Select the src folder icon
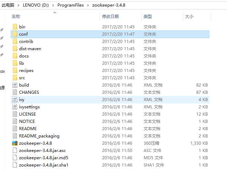The image size is (227, 171). [15, 78]
